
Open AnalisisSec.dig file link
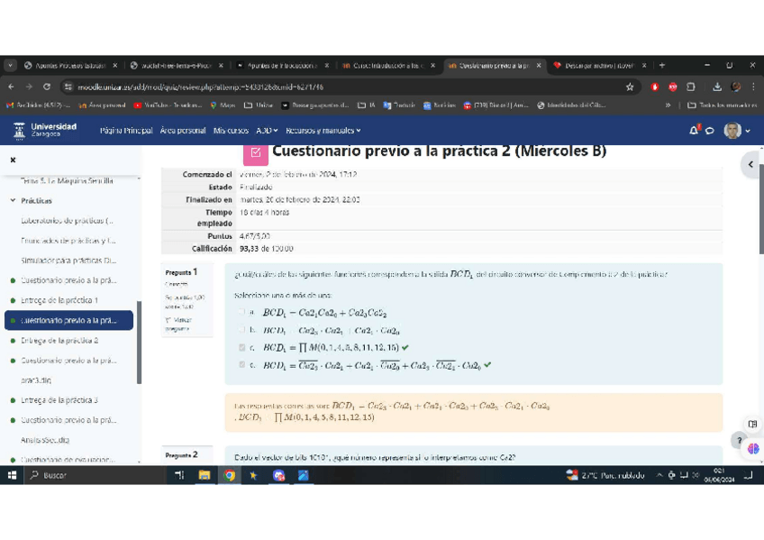pos(45,440)
